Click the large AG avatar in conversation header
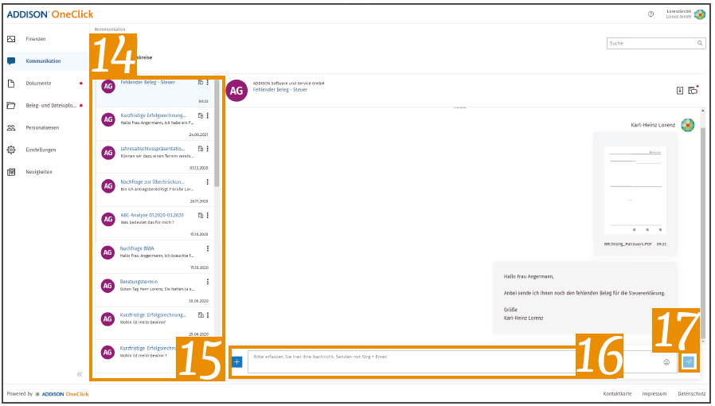715x406 pixels. [x=236, y=91]
